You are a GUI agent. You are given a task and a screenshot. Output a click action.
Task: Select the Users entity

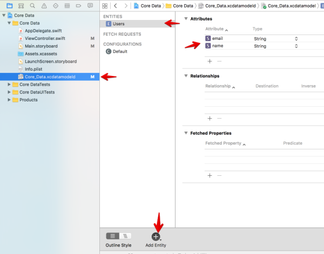pyautogui.click(x=118, y=24)
